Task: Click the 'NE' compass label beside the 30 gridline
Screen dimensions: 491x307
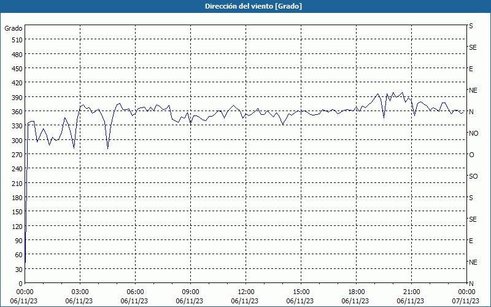Action: point(473,262)
